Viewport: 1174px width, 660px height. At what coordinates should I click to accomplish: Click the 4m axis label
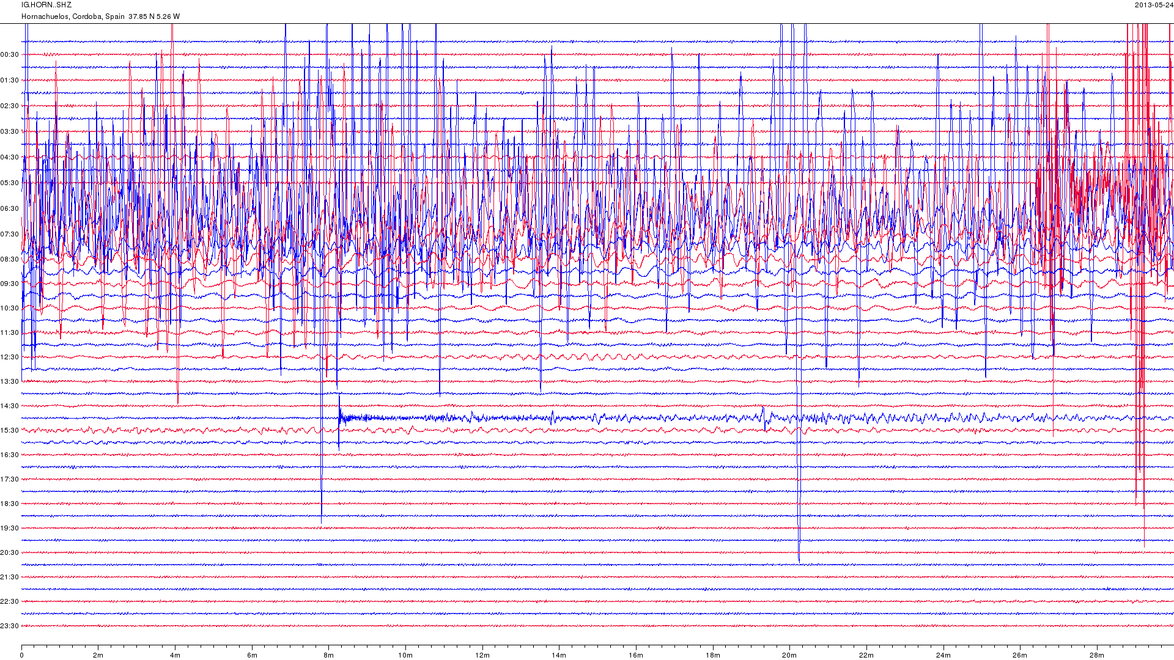coord(175,656)
